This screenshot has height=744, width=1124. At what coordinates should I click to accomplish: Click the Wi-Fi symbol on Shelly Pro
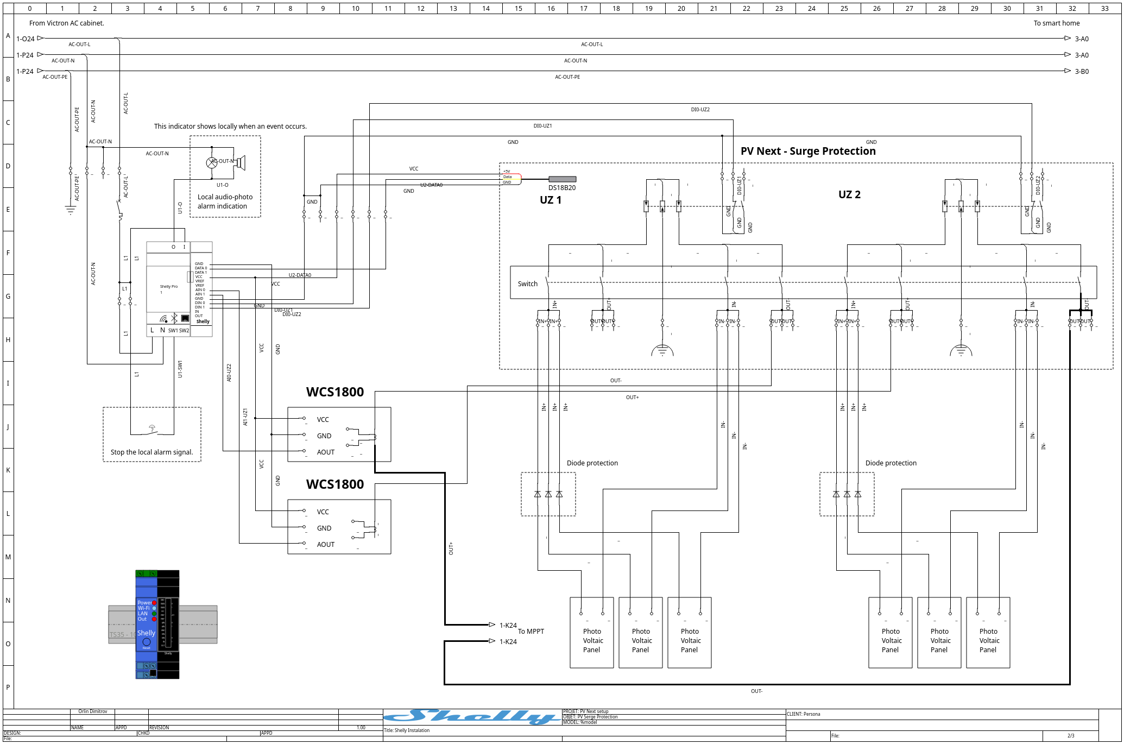(x=163, y=319)
